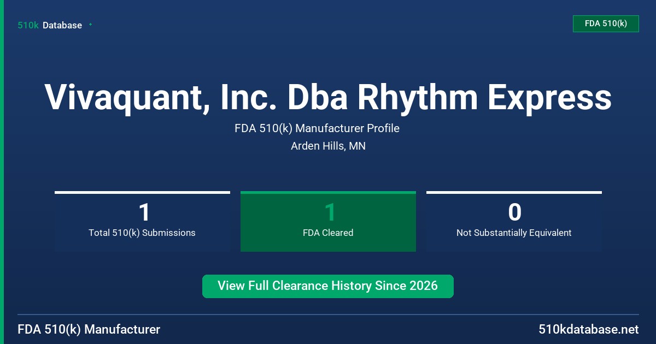This screenshot has width=656, height=344.
Task: Click the FDA 510(k) Manufacturer Profile subtitle
Action: pyautogui.click(x=317, y=129)
